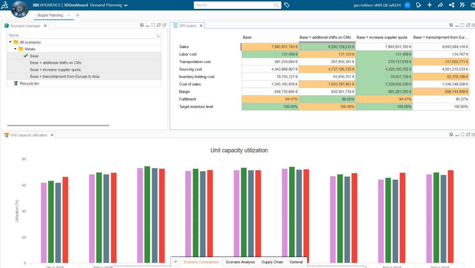Collapse the All scenarios folder
This screenshot has height=268, width=475.
click(10, 42)
